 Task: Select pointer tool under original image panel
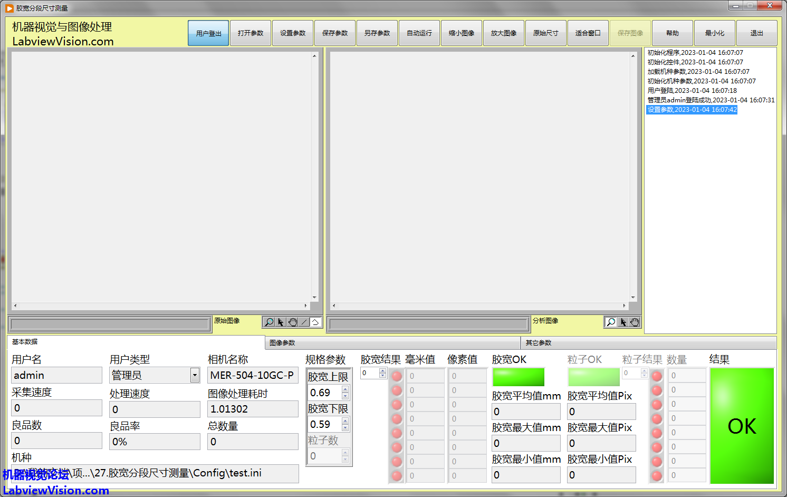pos(281,322)
